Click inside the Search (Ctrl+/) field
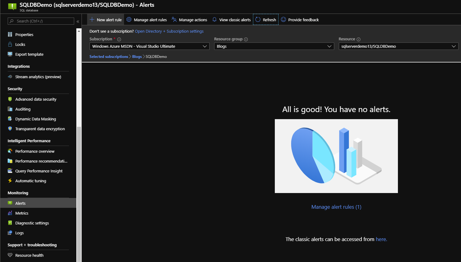Screen dimensions: 461x262 pyautogui.click(x=40, y=21)
